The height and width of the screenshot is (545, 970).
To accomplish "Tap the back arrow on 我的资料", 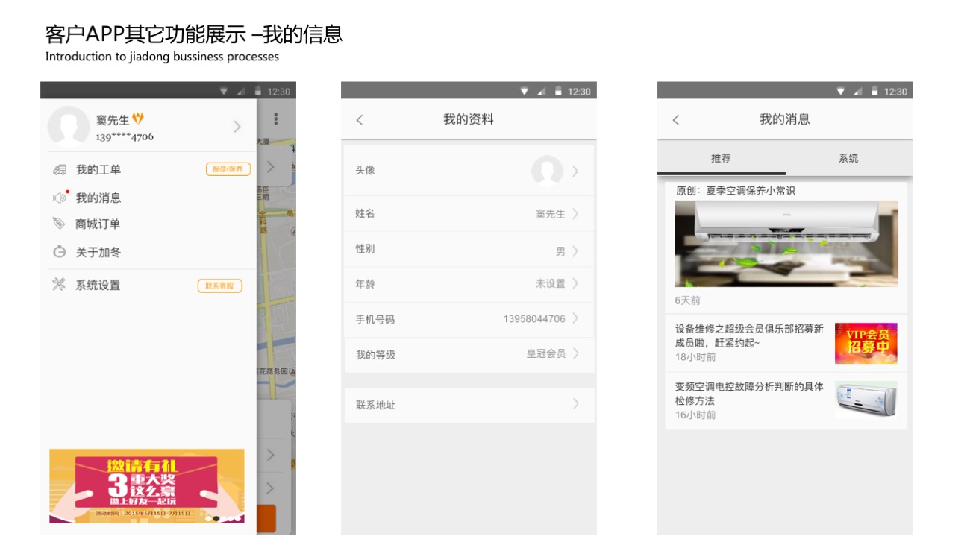I will tap(360, 120).
